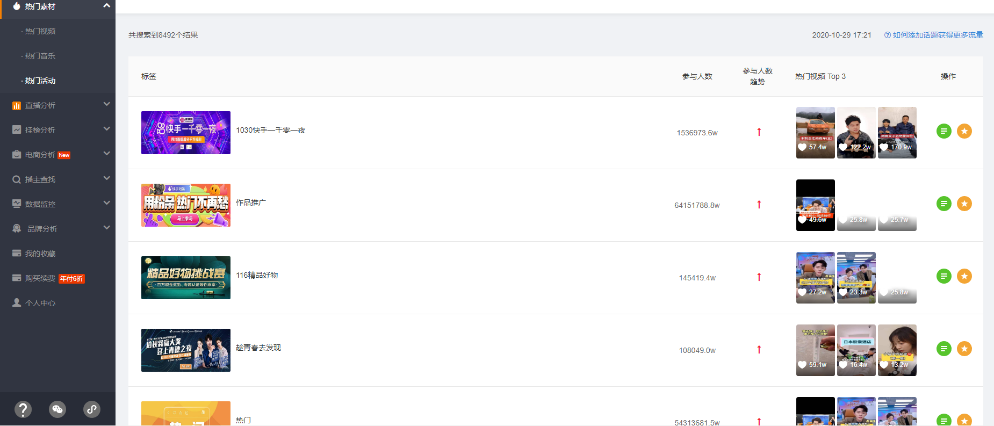Viewport: 994px width, 426px height.
Task: Favorite 趁青春去发现 with the star icon
Action: click(964, 349)
